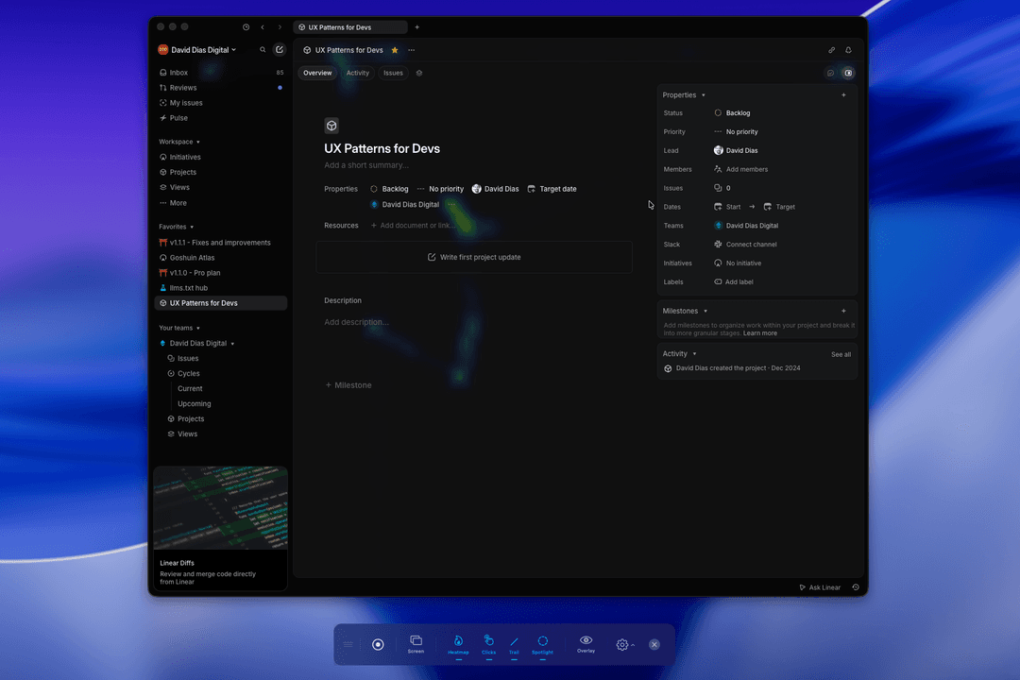Go back with the left arrow
The width and height of the screenshot is (1020, 680).
[x=263, y=27]
